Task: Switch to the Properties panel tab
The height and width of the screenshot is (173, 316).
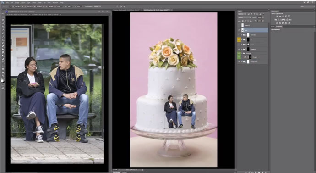Action: click(279, 27)
